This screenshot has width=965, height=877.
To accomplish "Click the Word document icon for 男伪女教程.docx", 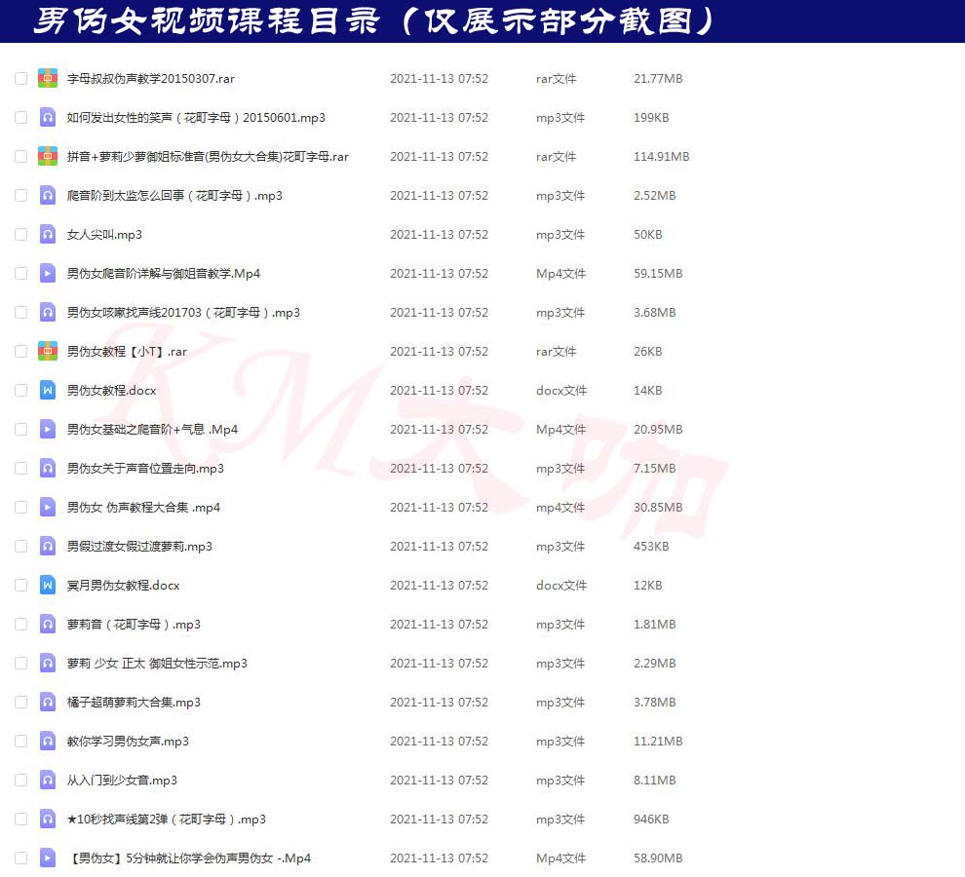I will (x=47, y=390).
